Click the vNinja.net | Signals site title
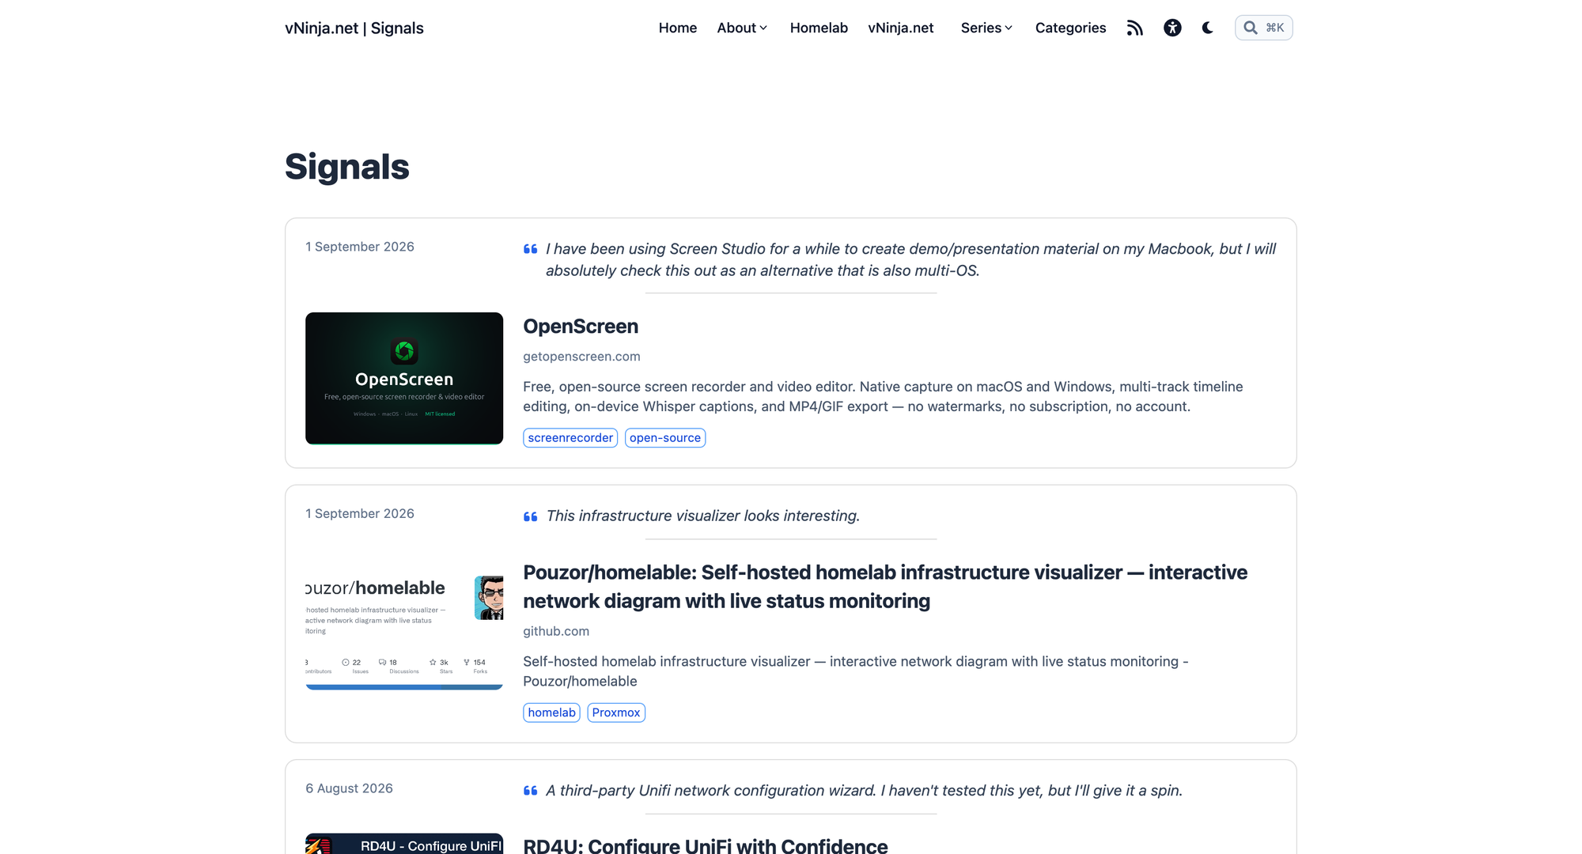 coord(354,28)
